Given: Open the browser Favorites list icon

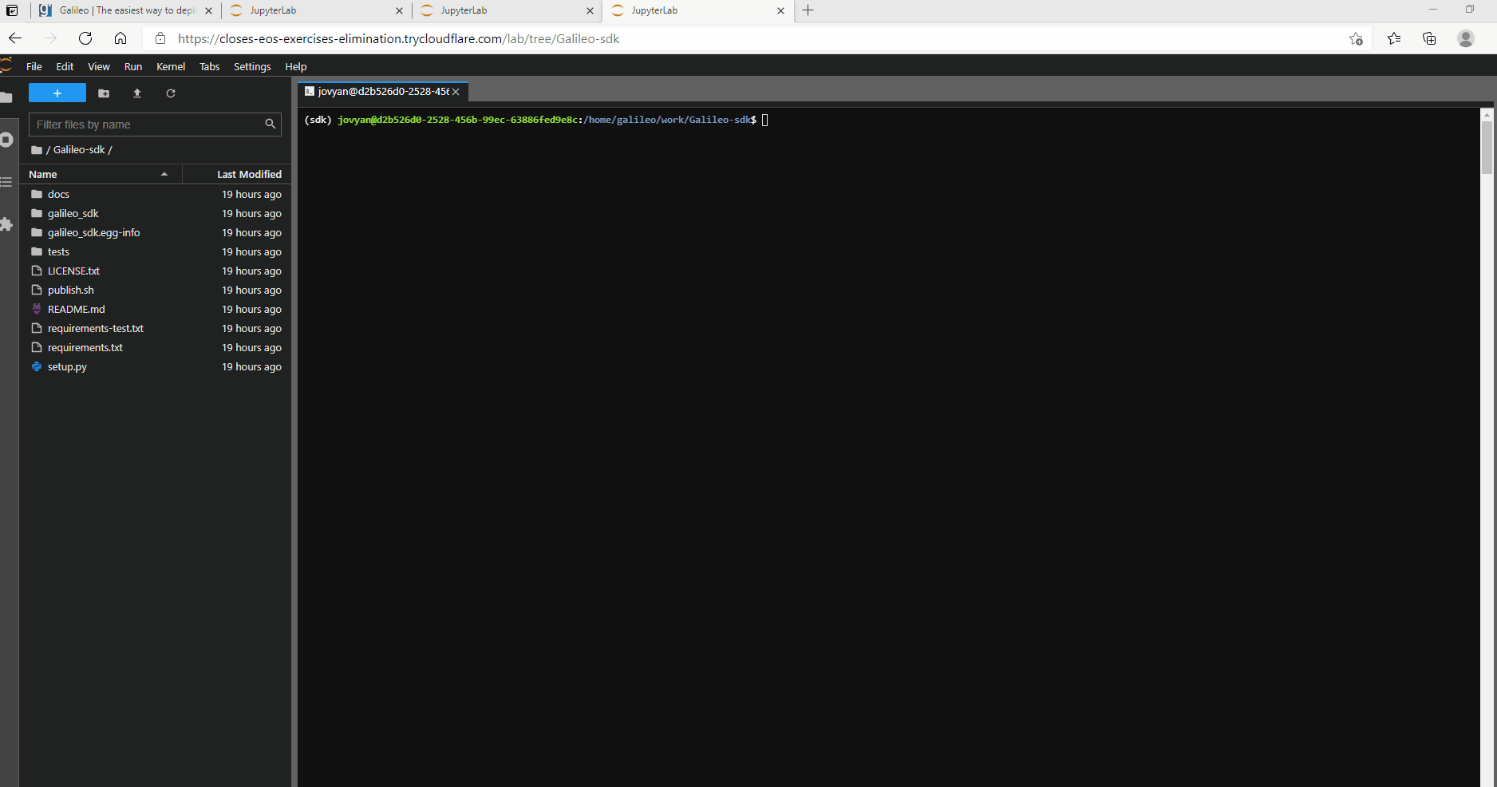Looking at the screenshot, I should (x=1394, y=38).
